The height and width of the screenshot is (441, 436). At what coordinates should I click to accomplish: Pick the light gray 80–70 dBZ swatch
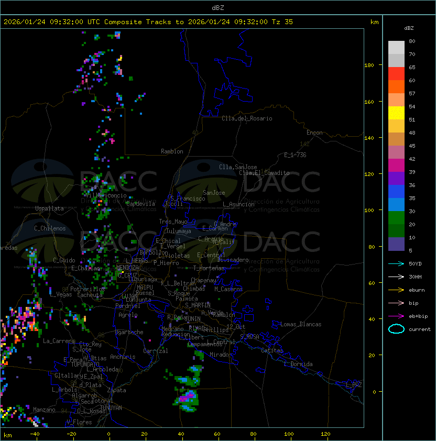click(x=396, y=48)
